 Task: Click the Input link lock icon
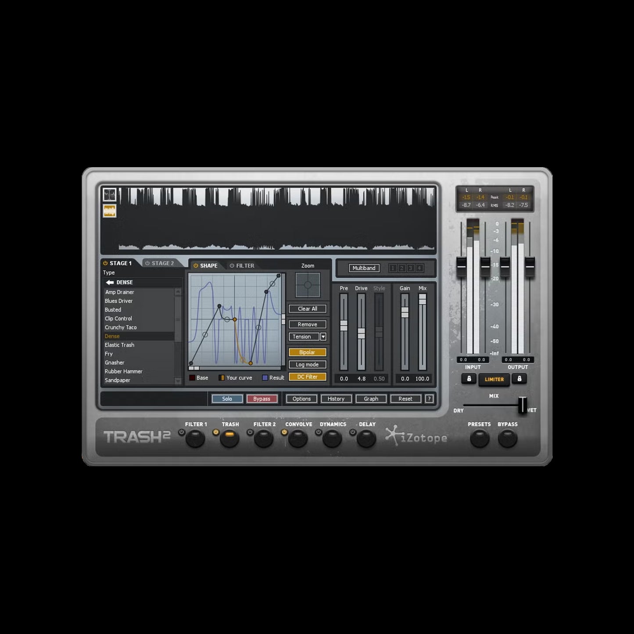coord(469,379)
